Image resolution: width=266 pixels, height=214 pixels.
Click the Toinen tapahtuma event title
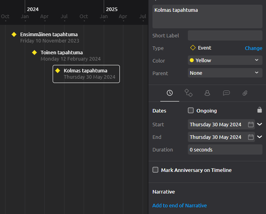click(x=62, y=53)
